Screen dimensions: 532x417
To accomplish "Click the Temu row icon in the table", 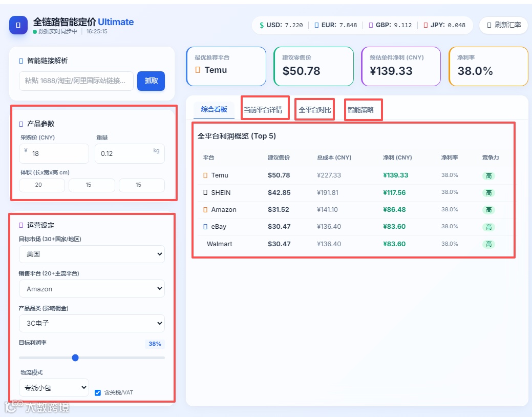I will (x=205, y=175).
